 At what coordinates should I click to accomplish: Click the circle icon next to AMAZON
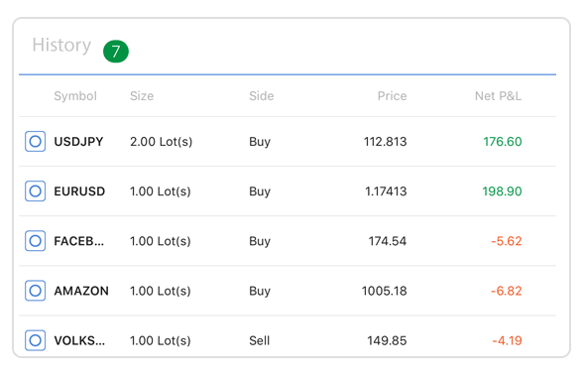[36, 291]
